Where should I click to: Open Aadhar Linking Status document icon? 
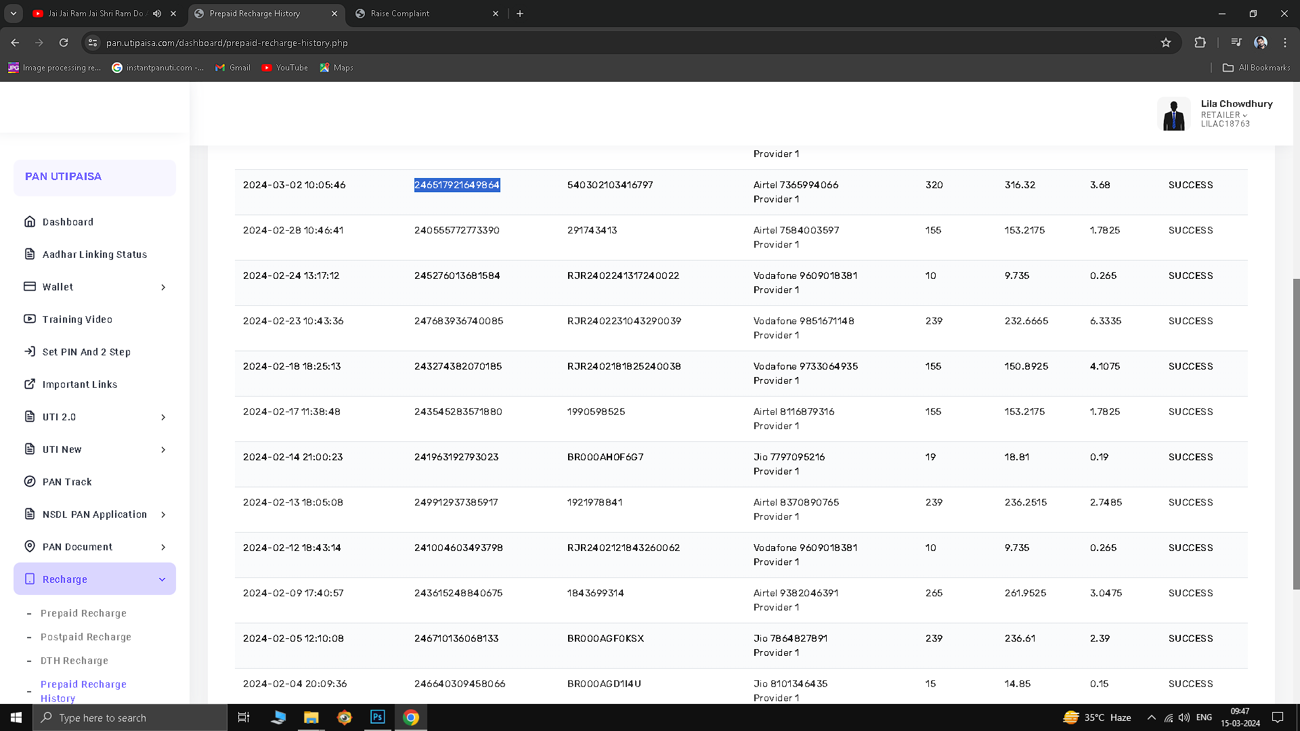point(30,254)
